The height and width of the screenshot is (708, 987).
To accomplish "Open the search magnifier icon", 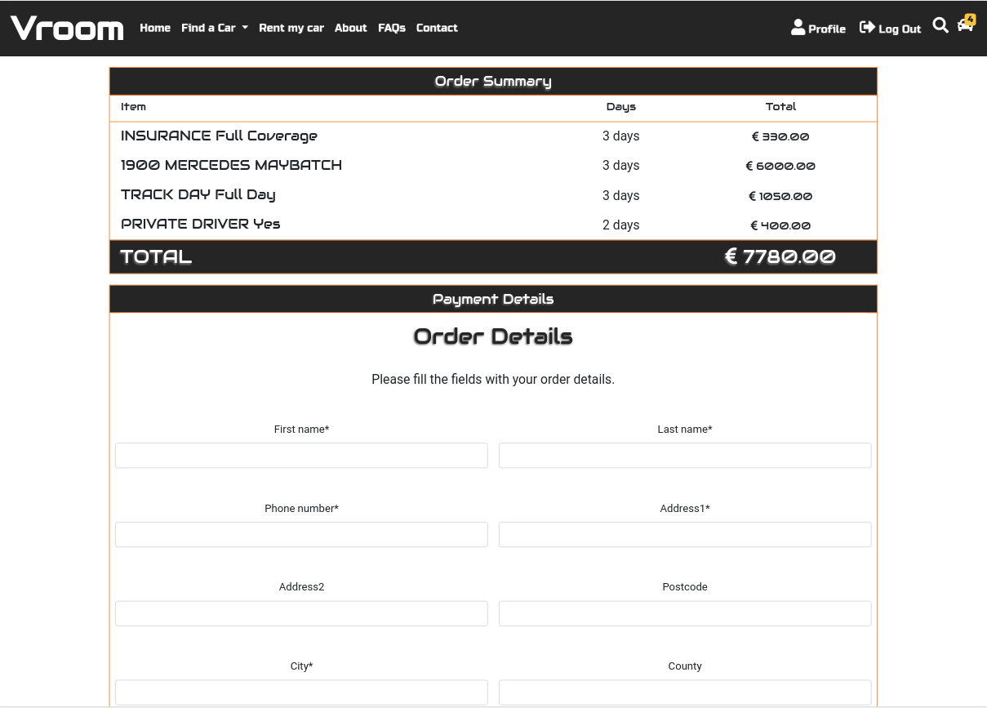I will [x=940, y=25].
